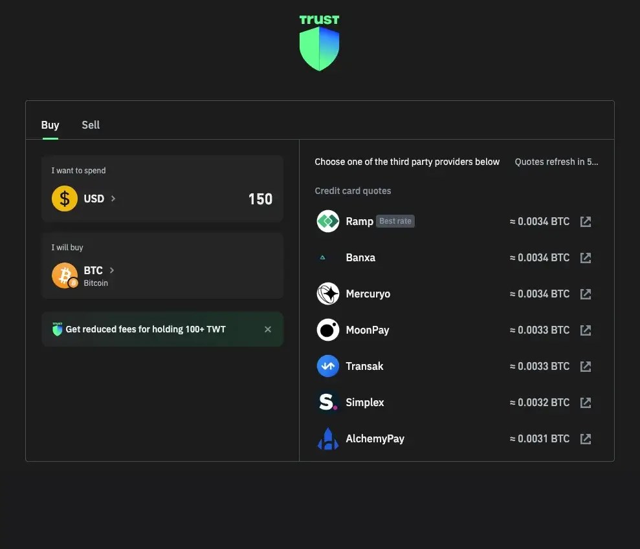Image resolution: width=640 pixels, height=549 pixels.
Task: Select the Bitcoin coin icon
Action: (64, 275)
